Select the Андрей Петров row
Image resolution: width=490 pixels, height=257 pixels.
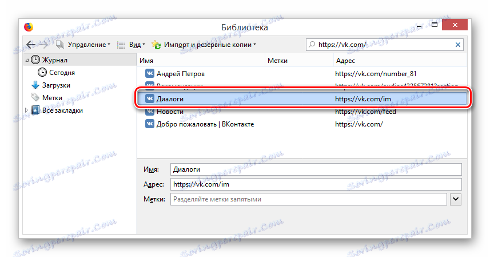(302, 73)
